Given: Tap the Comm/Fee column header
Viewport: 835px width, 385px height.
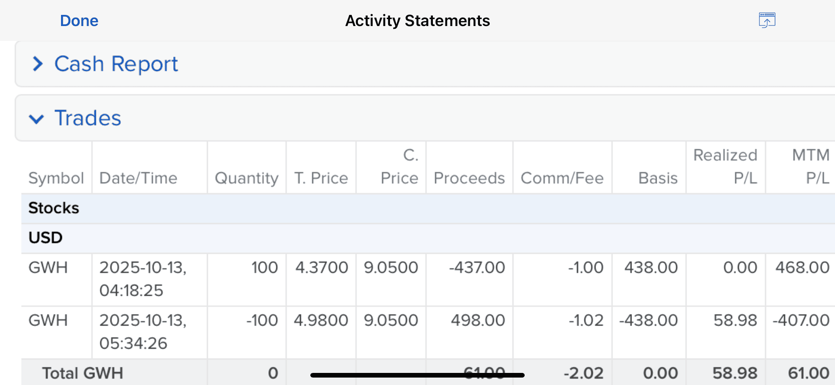Looking at the screenshot, I should [x=562, y=178].
